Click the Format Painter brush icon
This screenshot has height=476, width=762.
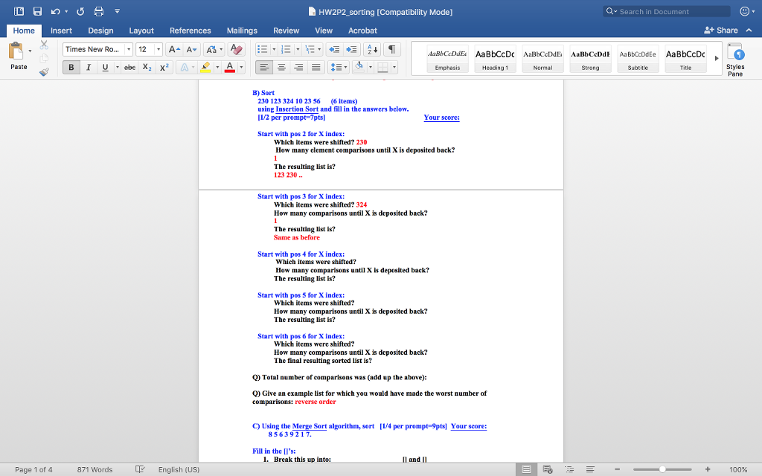tap(43, 72)
